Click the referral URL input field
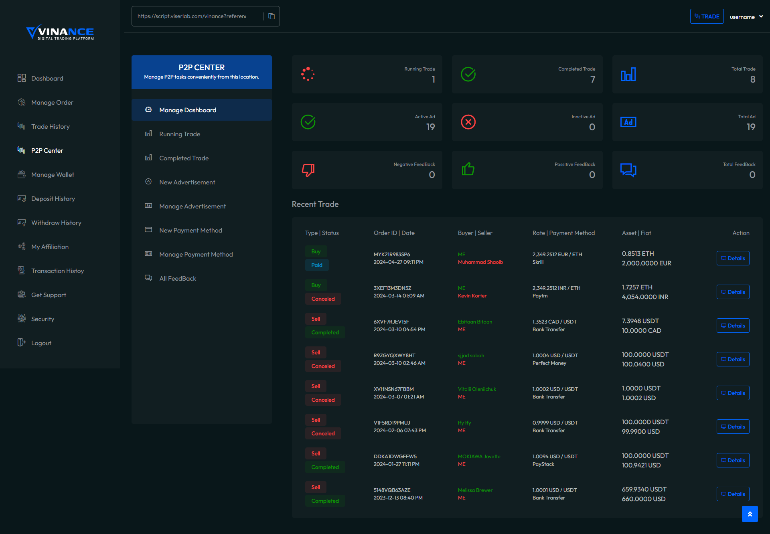 click(192, 16)
